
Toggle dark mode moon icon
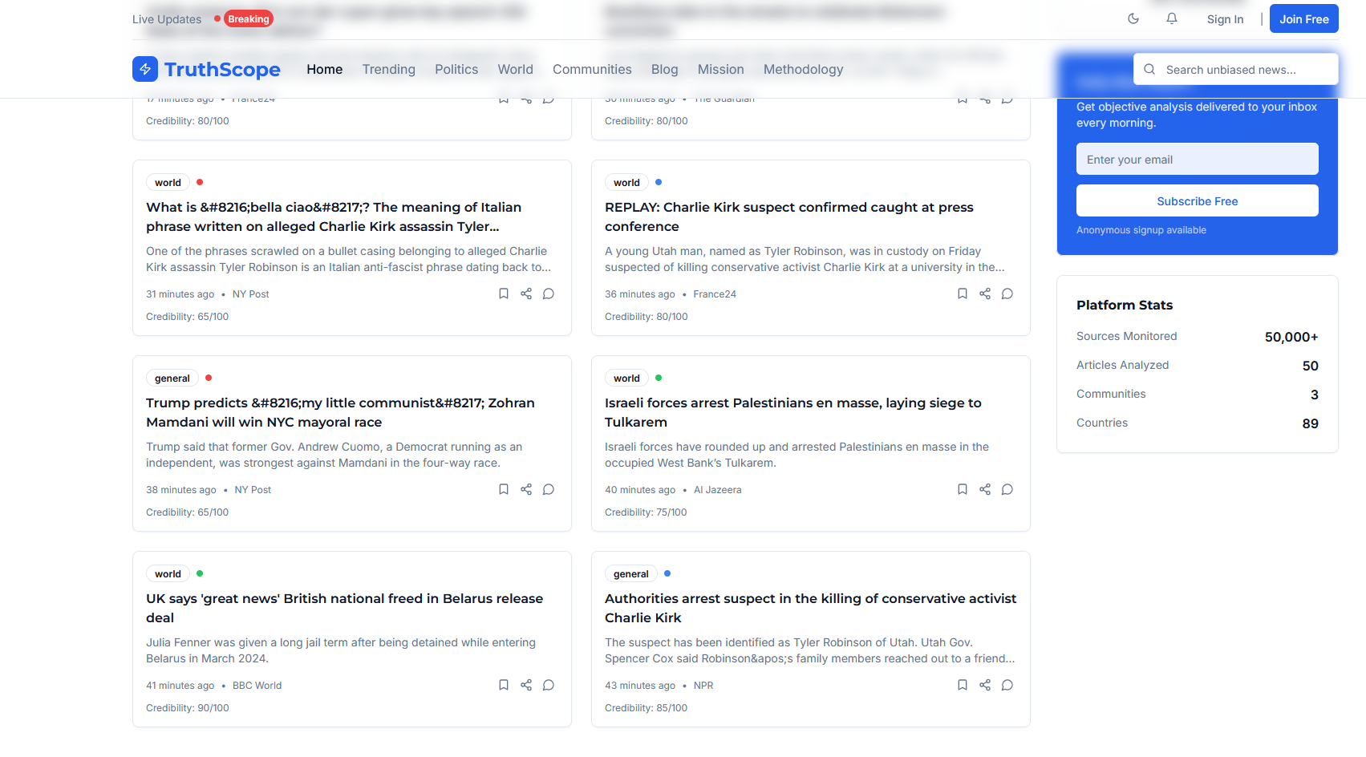(x=1133, y=18)
